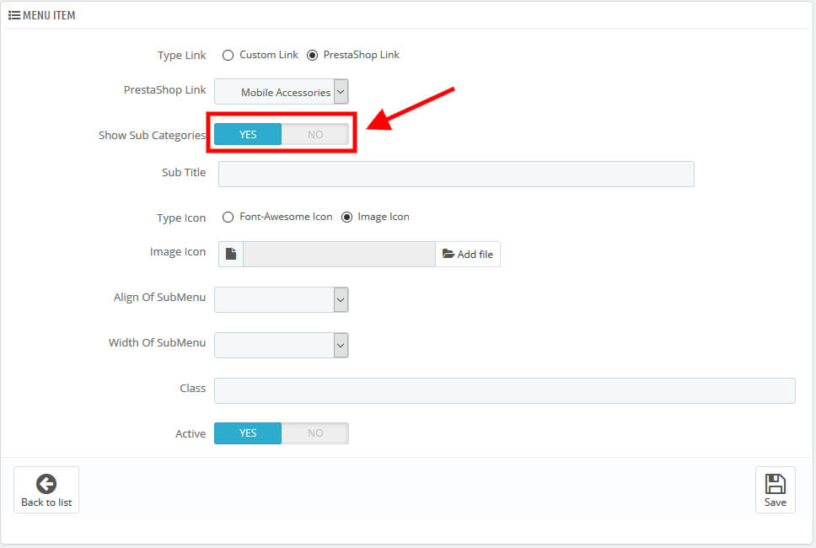Click the file document icon beside Image Icon

coord(231,254)
